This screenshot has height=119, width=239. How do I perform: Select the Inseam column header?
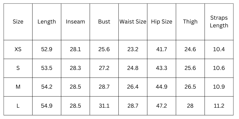pyautogui.click(x=75, y=22)
